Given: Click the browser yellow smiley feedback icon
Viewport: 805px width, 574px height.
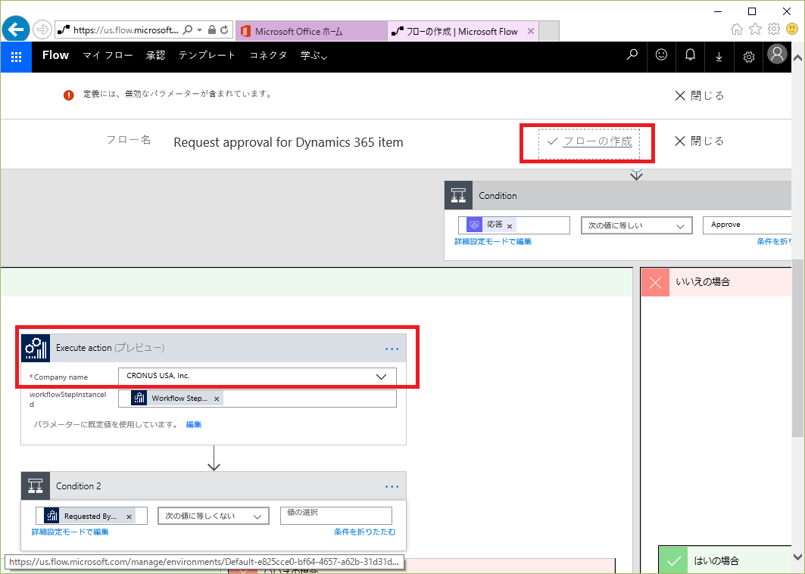Looking at the screenshot, I should [x=792, y=29].
